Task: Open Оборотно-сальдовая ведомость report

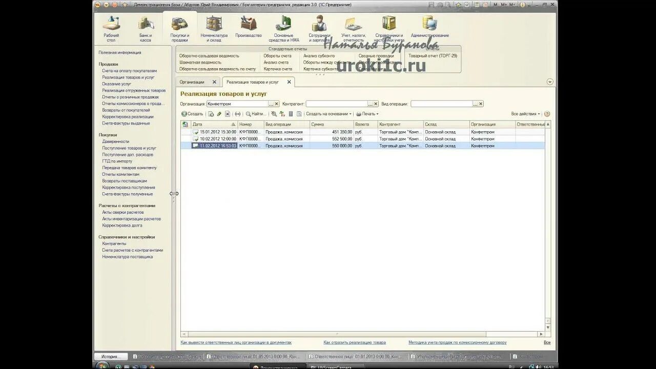Action: (209, 56)
